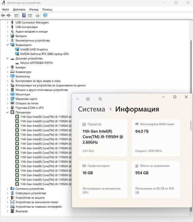
Task: Click the blue Help question mark toolbar icon
Action: pyautogui.click(x=24, y=15)
